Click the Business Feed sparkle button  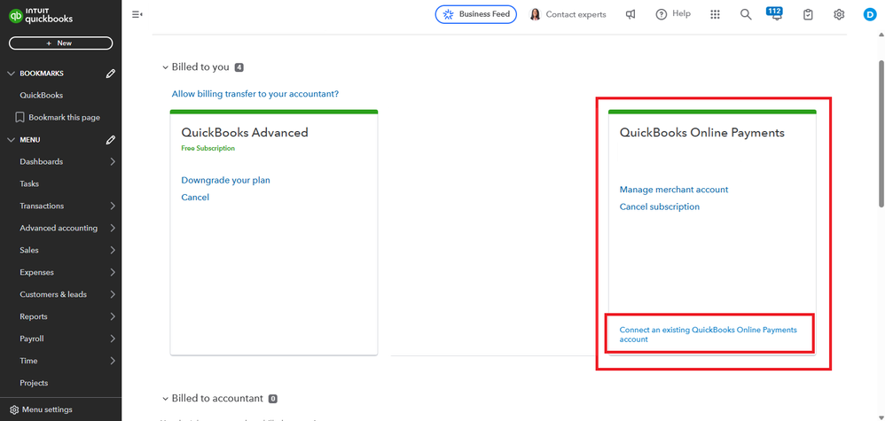(476, 15)
